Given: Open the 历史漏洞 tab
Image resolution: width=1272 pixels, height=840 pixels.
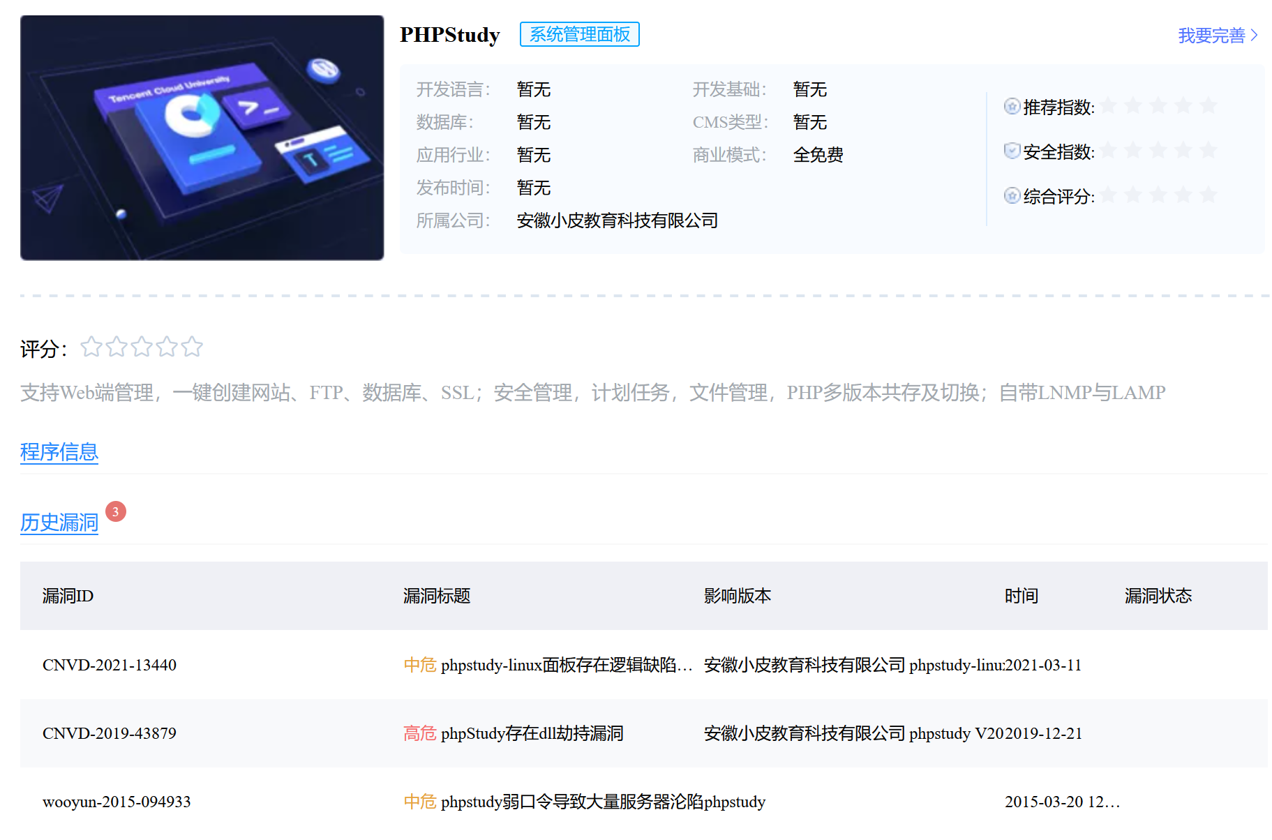Looking at the screenshot, I should tap(59, 523).
